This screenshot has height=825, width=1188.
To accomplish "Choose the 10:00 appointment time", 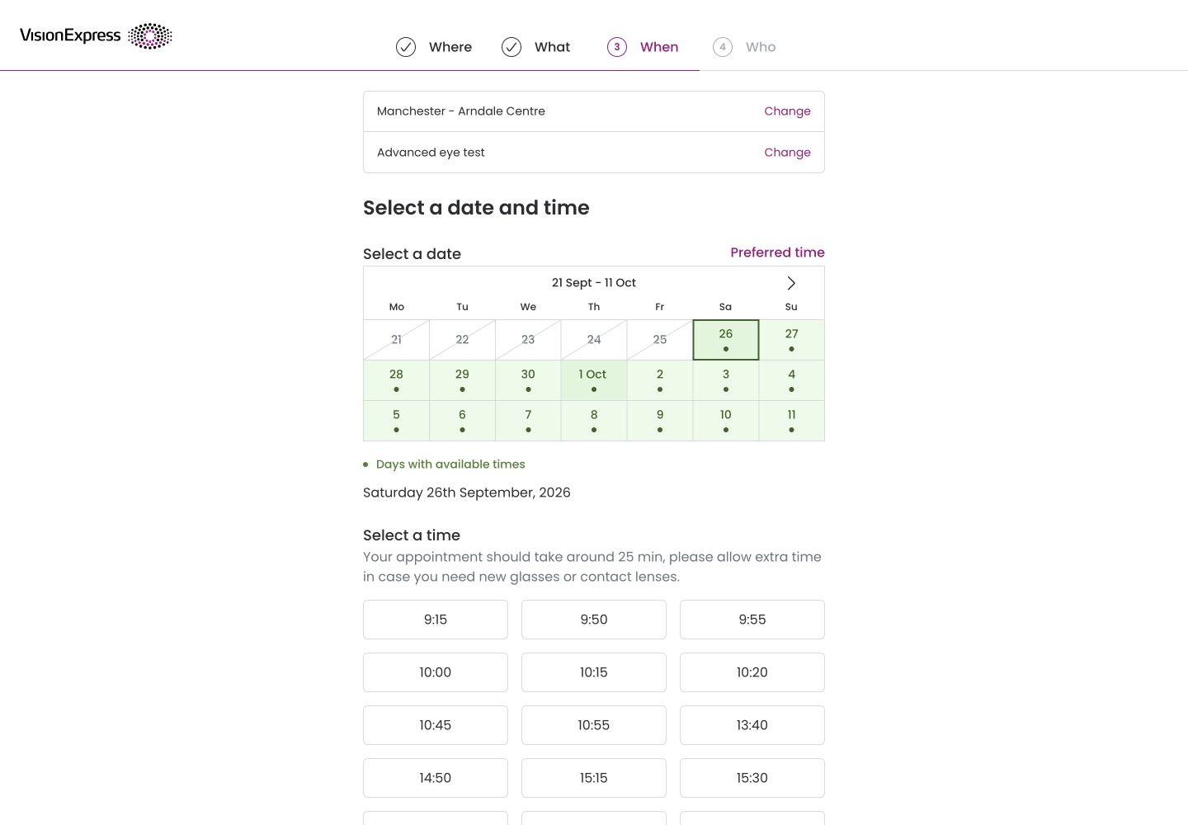I will [x=436, y=672].
